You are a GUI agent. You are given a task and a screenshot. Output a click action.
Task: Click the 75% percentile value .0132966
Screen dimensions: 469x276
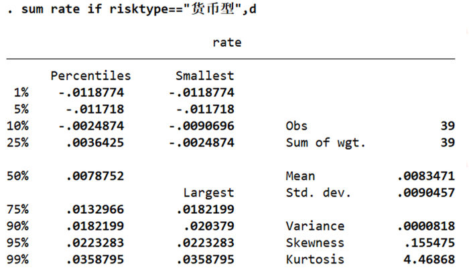click(95, 210)
